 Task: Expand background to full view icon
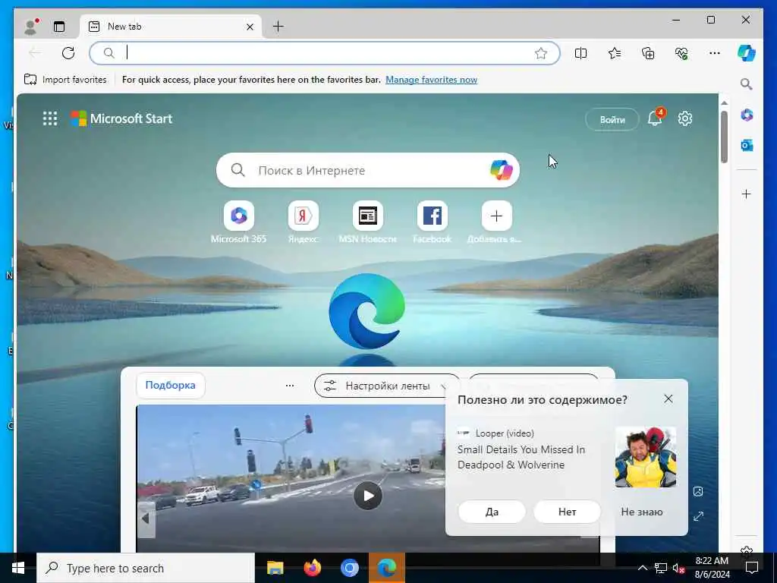click(698, 516)
